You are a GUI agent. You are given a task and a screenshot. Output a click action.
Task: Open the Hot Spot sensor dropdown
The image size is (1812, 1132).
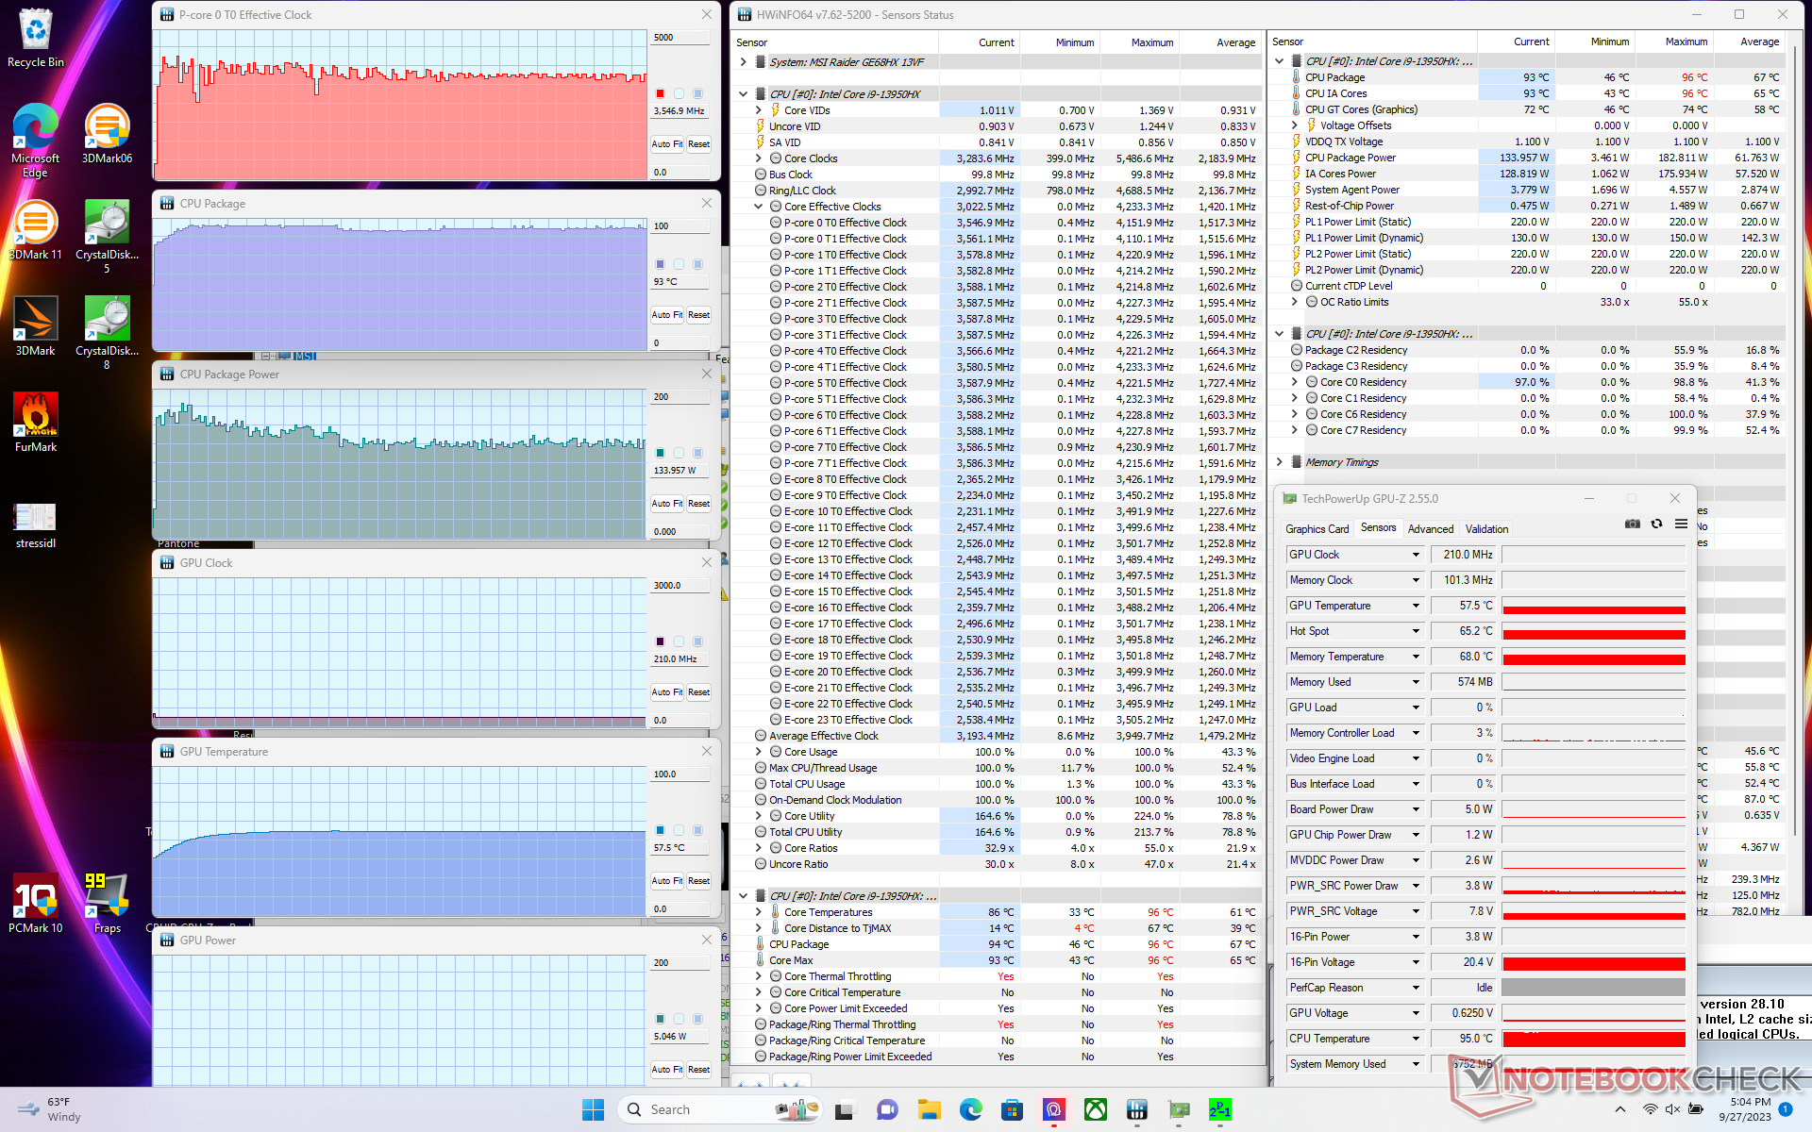(x=1416, y=631)
